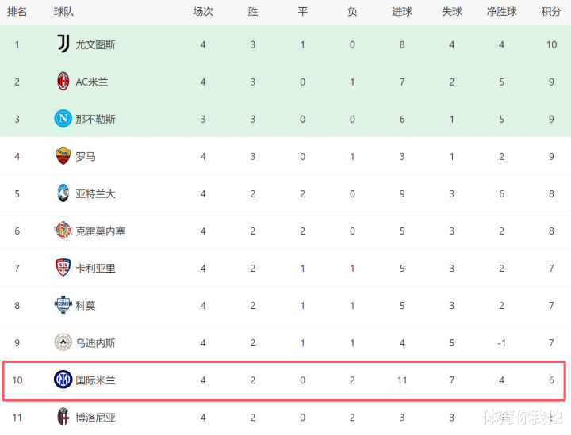Image resolution: width=571 pixels, height=435 pixels.
Task: Click the 进球 column header
Action: pos(402,12)
